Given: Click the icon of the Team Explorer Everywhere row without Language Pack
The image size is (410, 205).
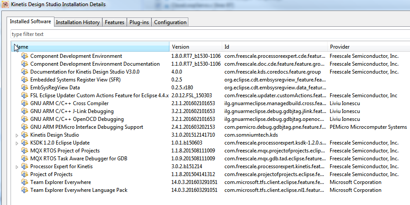Looking at the screenshot, I should (x=25, y=182).
